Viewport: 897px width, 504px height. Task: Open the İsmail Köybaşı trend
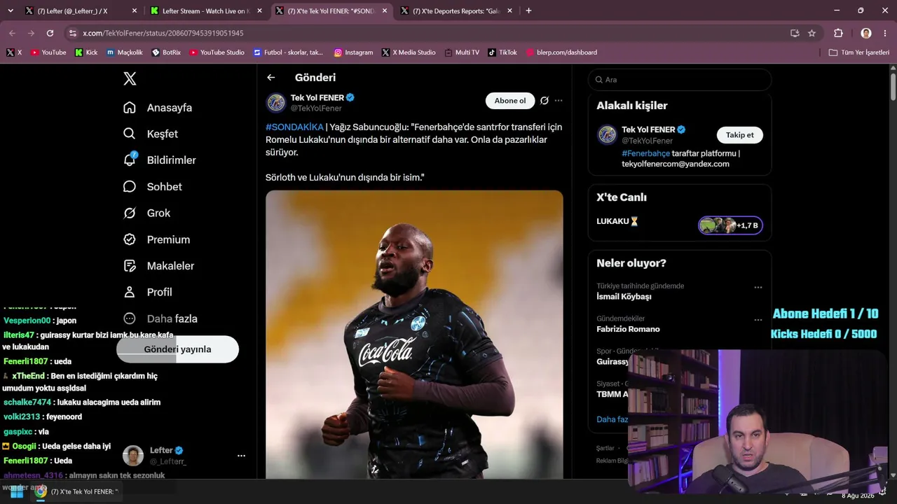624,297
